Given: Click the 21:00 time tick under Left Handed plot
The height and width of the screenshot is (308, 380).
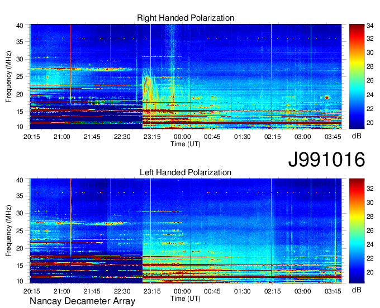Looking at the screenshot, I should coord(62,291).
